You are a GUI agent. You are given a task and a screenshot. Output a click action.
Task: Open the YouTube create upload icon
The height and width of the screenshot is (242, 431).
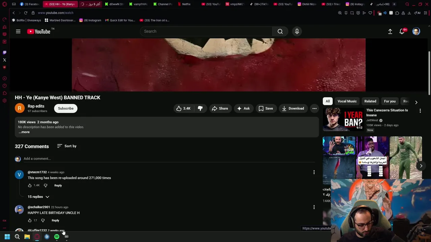click(390, 31)
